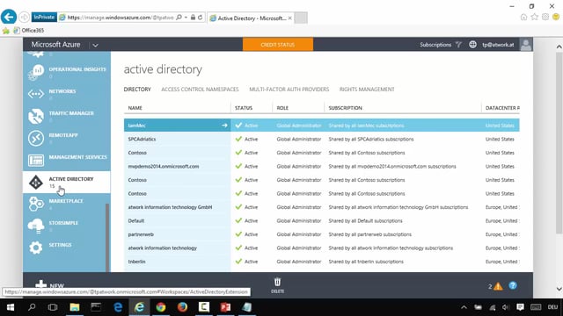
Task: Open taskbar search
Action: coord(32,307)
